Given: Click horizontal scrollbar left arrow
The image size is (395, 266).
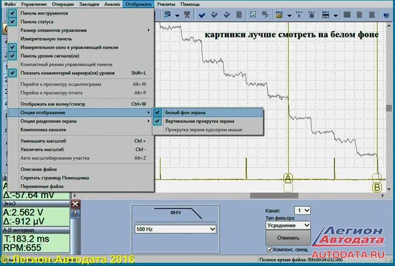Looking at the screenshot, I should 74,195.
